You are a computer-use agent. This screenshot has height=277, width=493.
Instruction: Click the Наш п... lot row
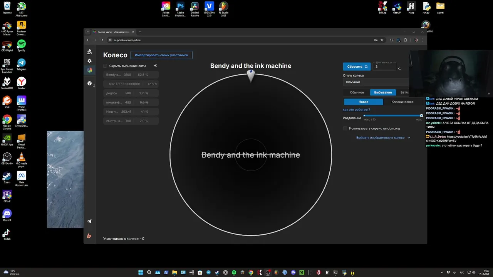(131, 112)
